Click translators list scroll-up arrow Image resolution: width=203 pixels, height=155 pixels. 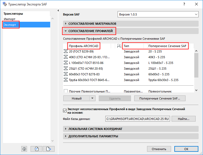click(x=52, y=18)
